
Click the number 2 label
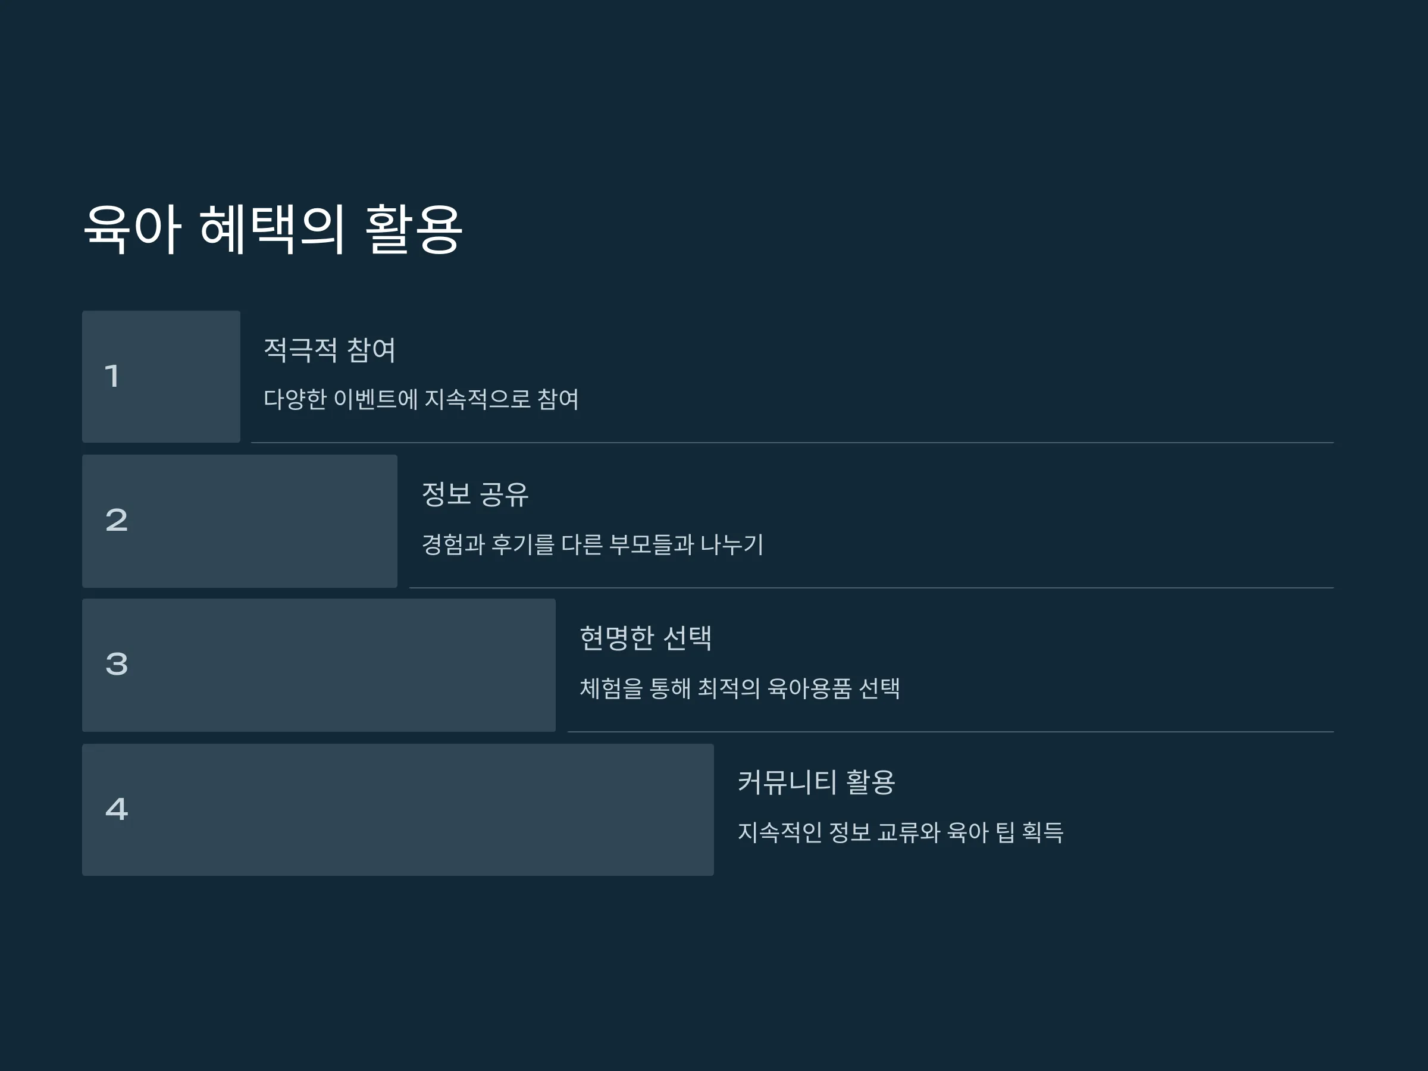click(117, 521)
